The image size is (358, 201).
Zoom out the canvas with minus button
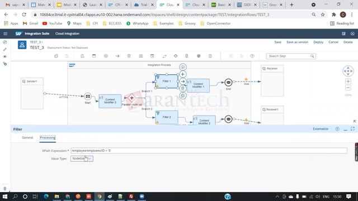[348, 88]
